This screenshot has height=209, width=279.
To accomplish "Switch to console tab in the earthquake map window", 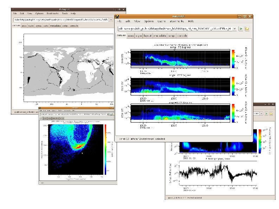I will click(x=74, y=26).
